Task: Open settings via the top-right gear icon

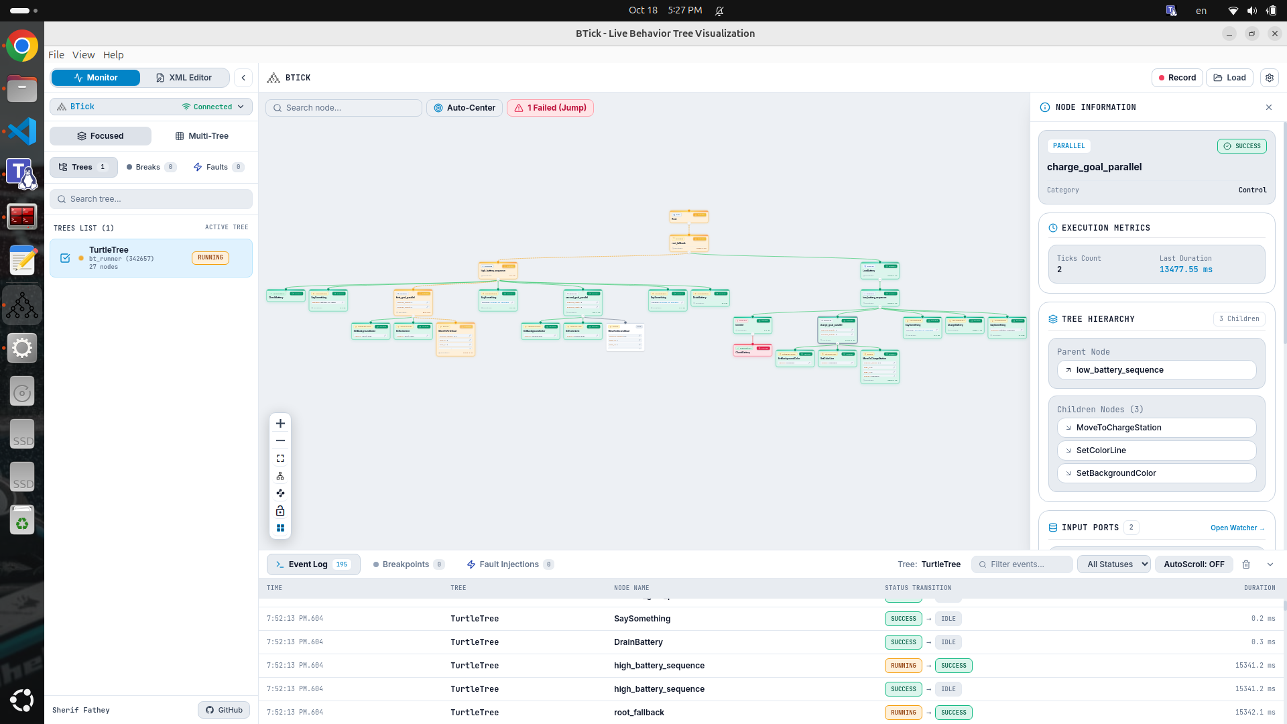Action: coord(1270,78)
